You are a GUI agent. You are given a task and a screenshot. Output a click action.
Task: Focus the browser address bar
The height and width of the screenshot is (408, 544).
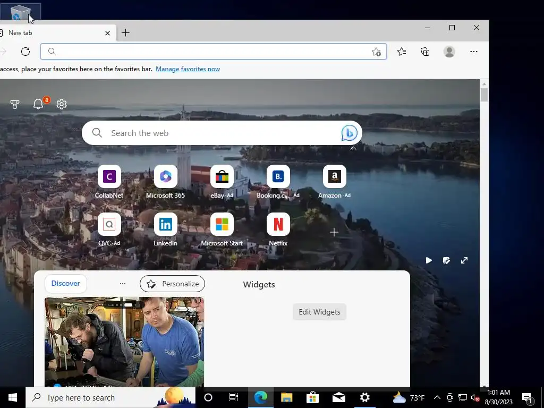(x=214, y=52)
